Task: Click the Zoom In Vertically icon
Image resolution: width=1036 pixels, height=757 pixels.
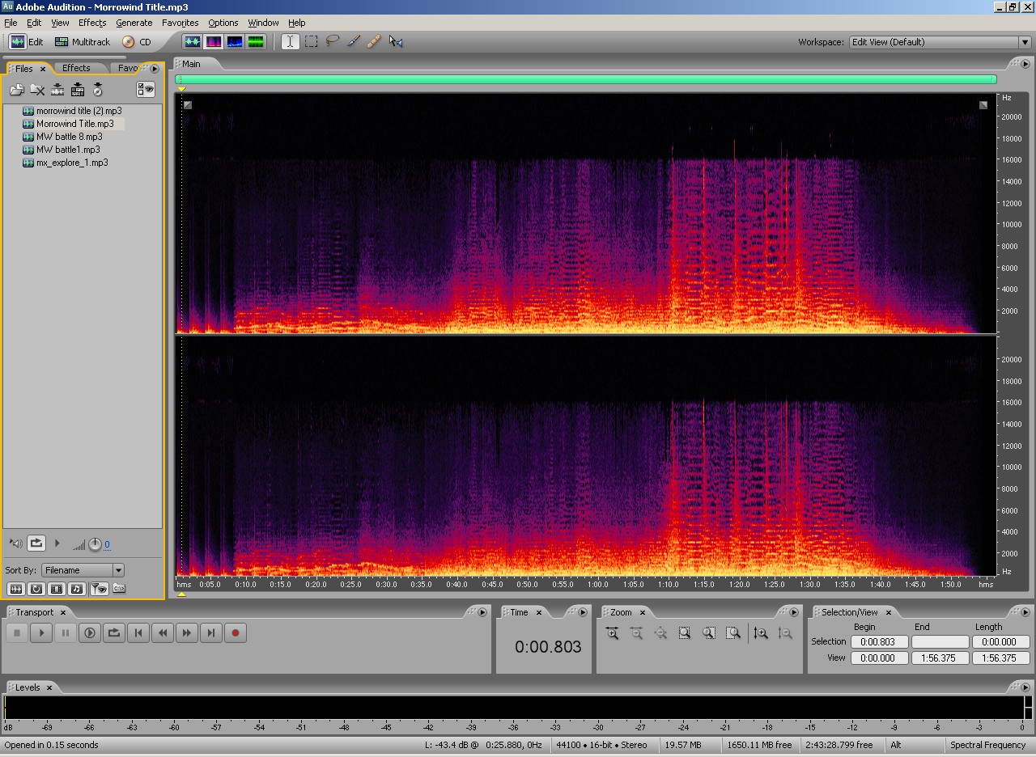Action: point(760,633)
